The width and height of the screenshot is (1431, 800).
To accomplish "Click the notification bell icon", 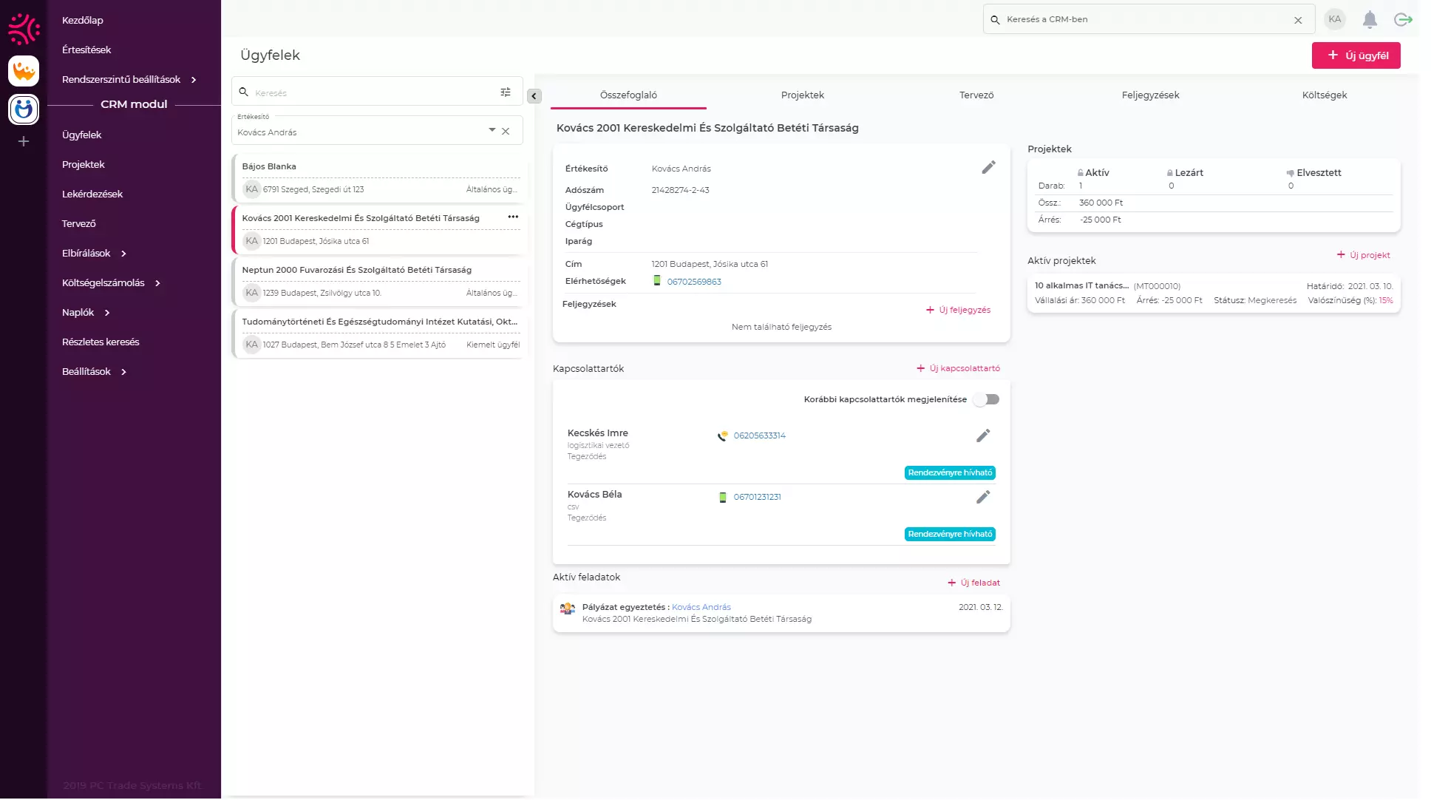I will [x=1370, y=20].
